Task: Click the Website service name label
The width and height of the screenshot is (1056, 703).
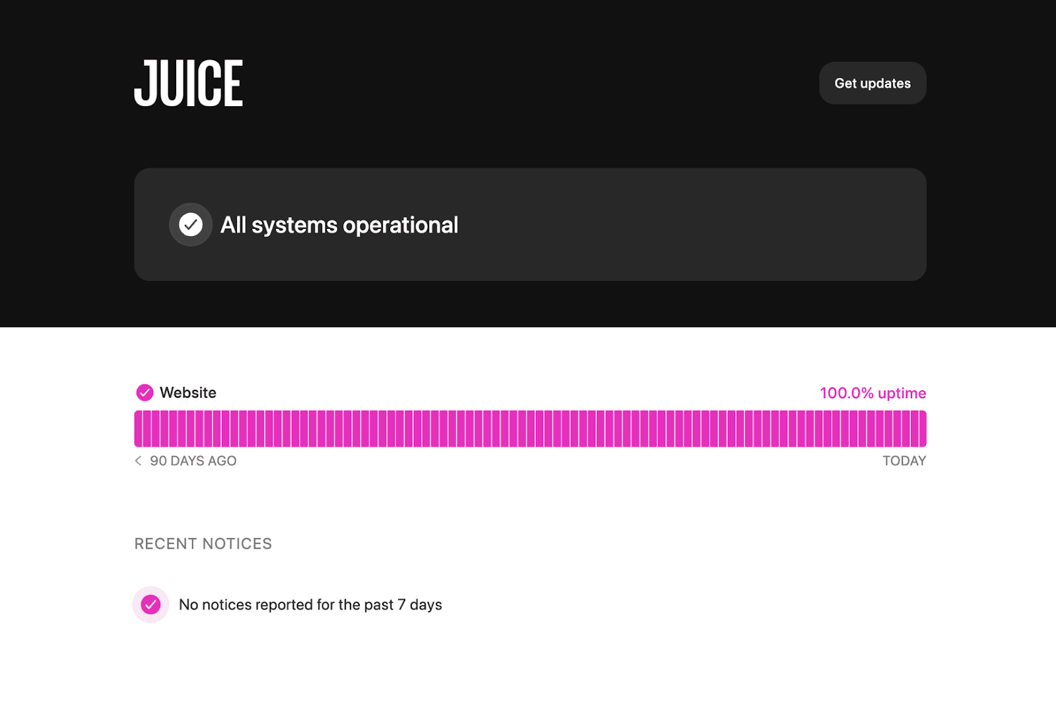Action: 187,392
